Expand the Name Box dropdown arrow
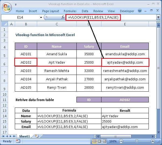Viewport: 162px width, 145px height. point(41,18)
